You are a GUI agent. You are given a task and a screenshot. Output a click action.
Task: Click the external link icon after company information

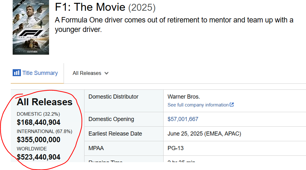tap(232, 105)
